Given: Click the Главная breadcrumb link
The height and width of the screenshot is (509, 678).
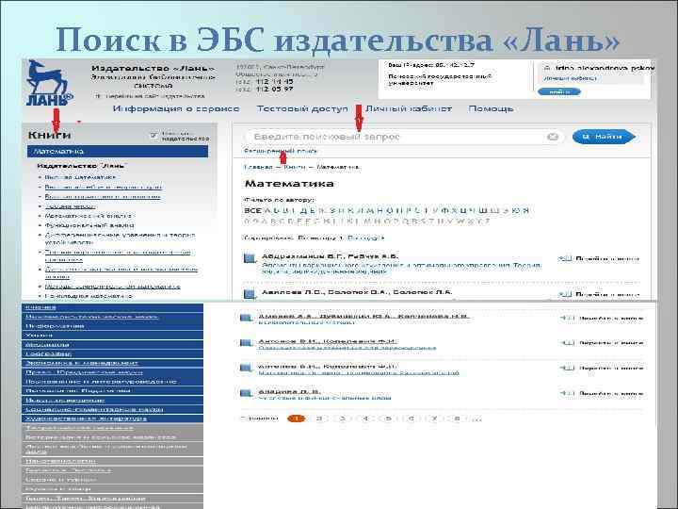Looking at the screenshot, I should click(x=259, y=167).
